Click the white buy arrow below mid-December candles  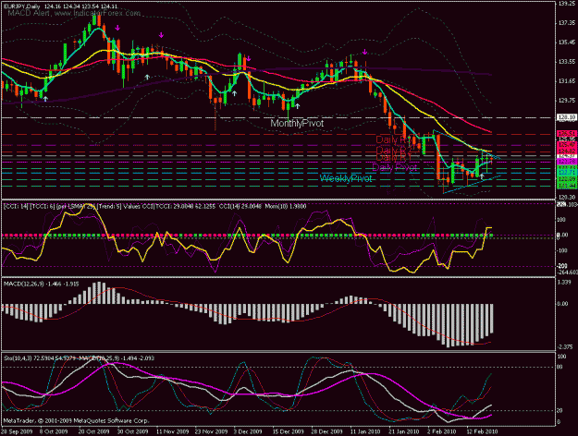[297, 106]
